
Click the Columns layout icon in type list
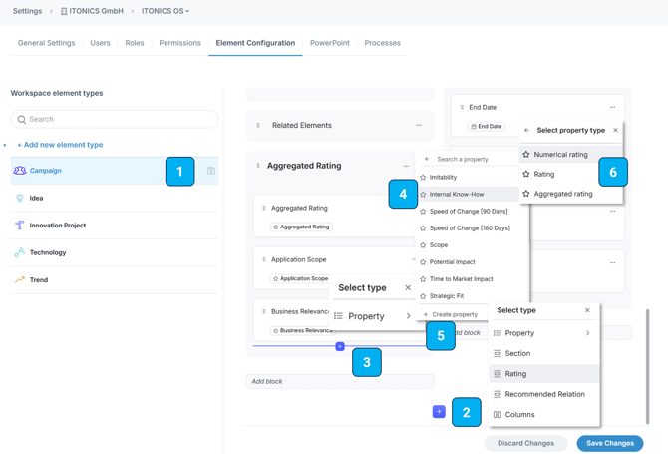498,415
